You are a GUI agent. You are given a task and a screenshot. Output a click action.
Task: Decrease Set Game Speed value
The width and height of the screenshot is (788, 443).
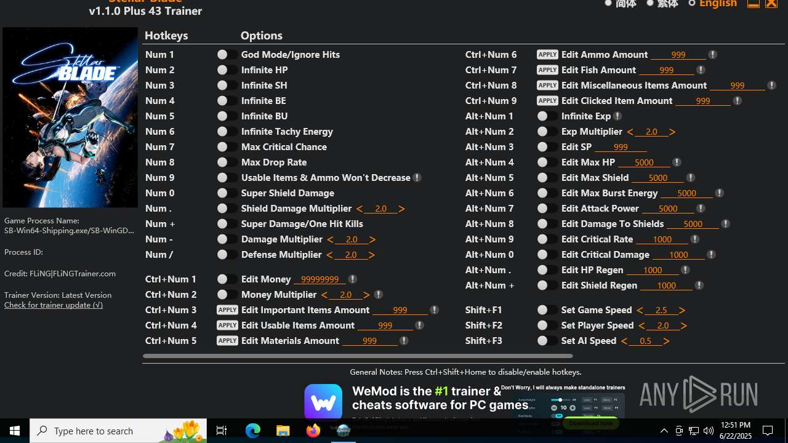640,311
